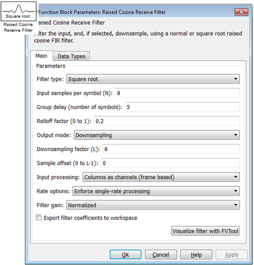
Task: Click the Sample offset input field
Action: [x=170, y=163]
